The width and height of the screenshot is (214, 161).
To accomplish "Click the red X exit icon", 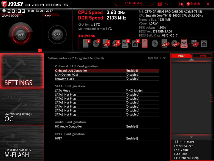I will (208, 4).
